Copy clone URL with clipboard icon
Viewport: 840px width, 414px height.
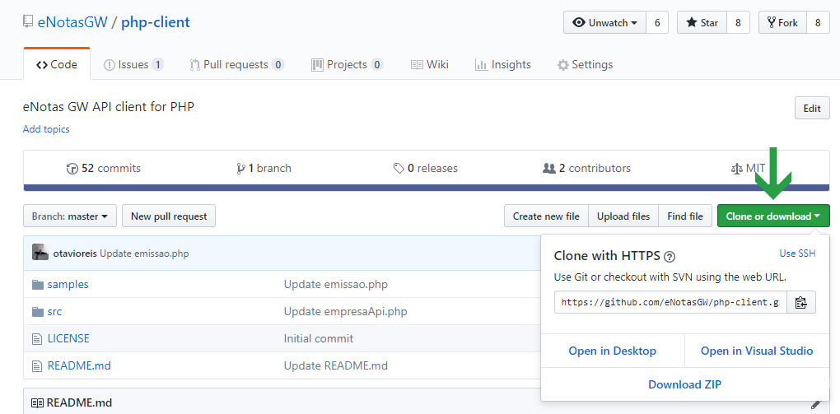pos(801,302)
